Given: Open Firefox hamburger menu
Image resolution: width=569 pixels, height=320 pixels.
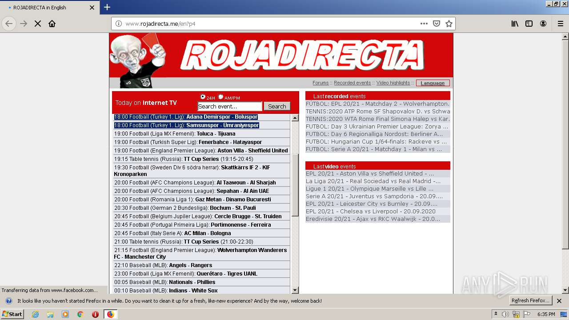Looking at the screenshot, I should pyautogui.click(x=560, y=24).
